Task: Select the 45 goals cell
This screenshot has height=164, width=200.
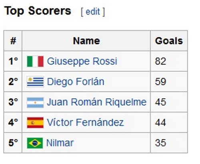Action: click(169, 102)
